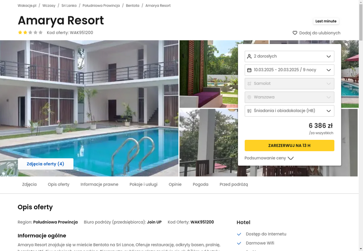Screen dimensions: 363x251
Task: Go to the Opinie tab
Action: (175, 184)
